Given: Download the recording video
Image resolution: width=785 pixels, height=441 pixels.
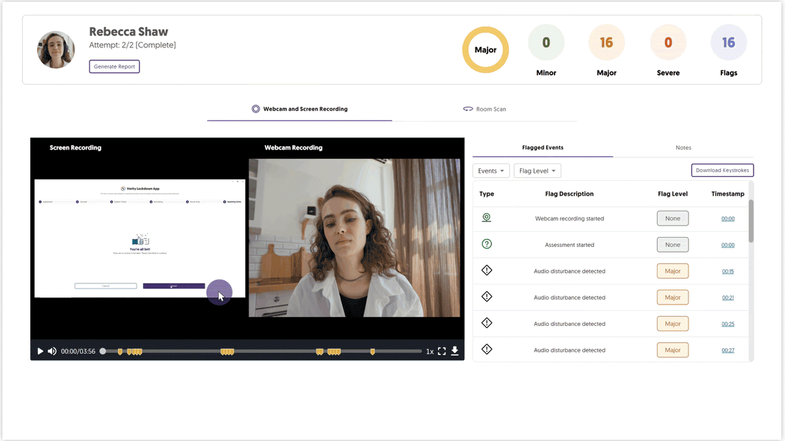Looking at the screenshot, I should point(455,351).
